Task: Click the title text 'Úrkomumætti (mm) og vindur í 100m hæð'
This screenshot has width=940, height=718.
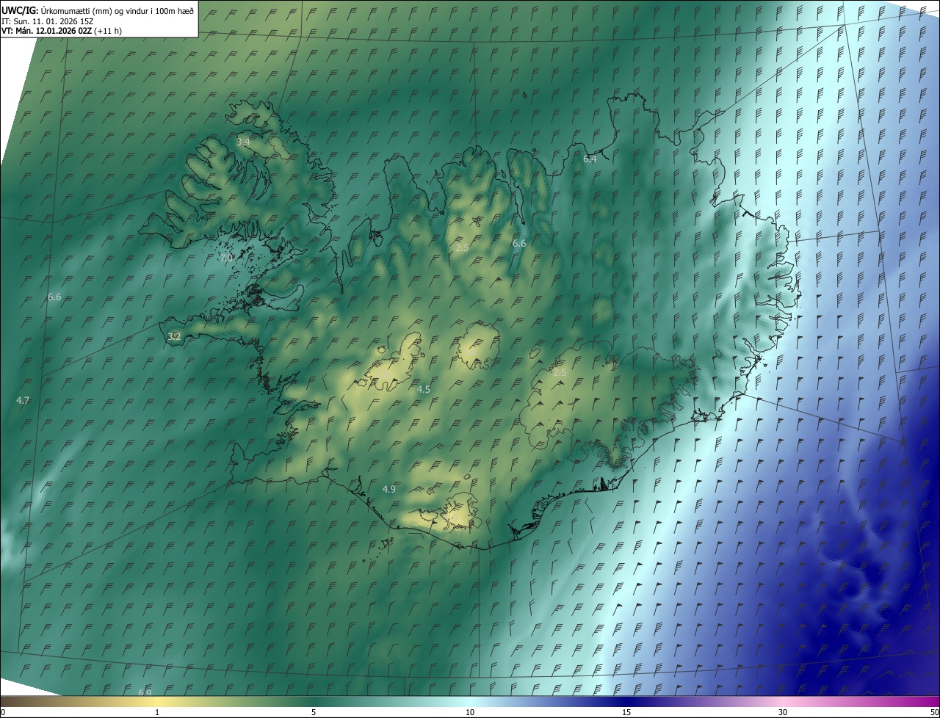Action: pos(117,10)
